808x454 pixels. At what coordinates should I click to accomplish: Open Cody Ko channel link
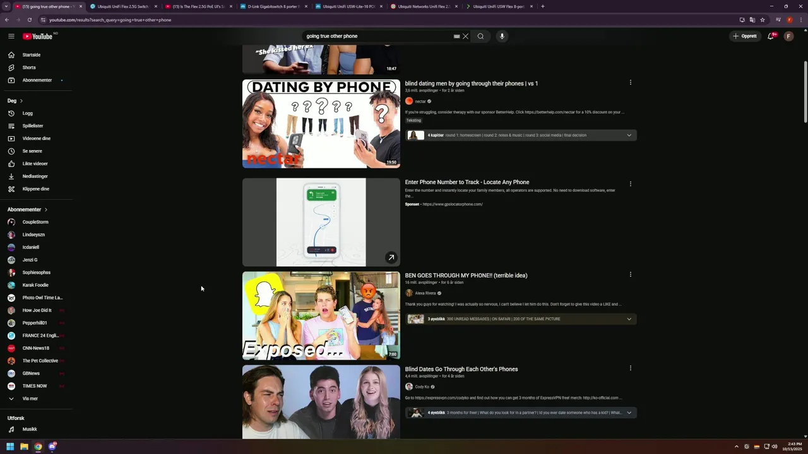tap(422, 387)
